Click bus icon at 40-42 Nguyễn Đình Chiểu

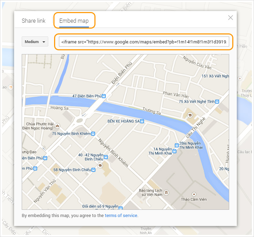tap(105, 157)
